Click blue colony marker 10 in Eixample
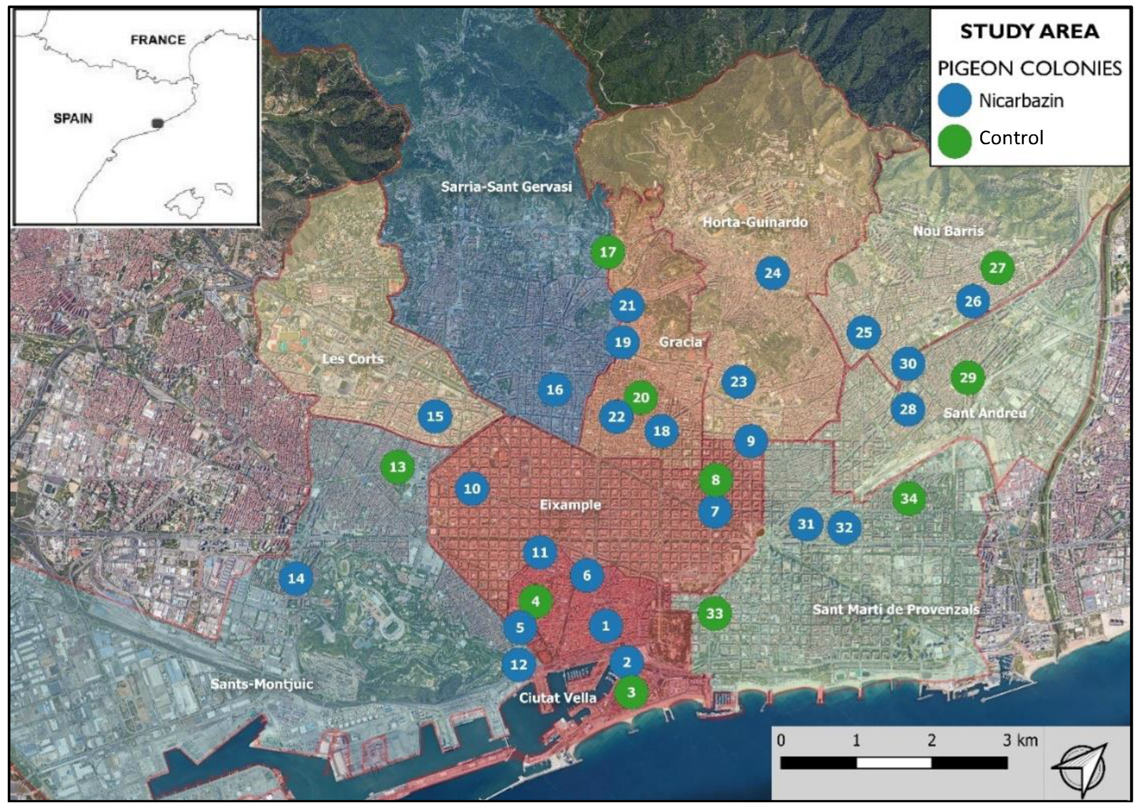 point(471,489)
